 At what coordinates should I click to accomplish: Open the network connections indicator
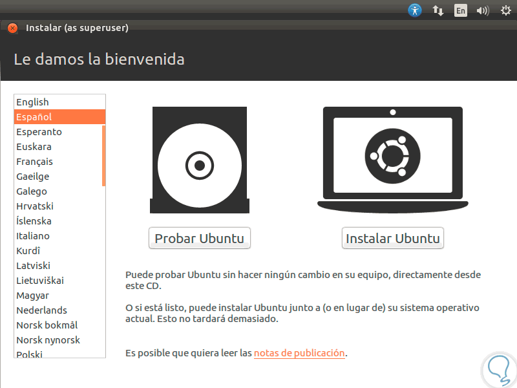tap(438, 10)
